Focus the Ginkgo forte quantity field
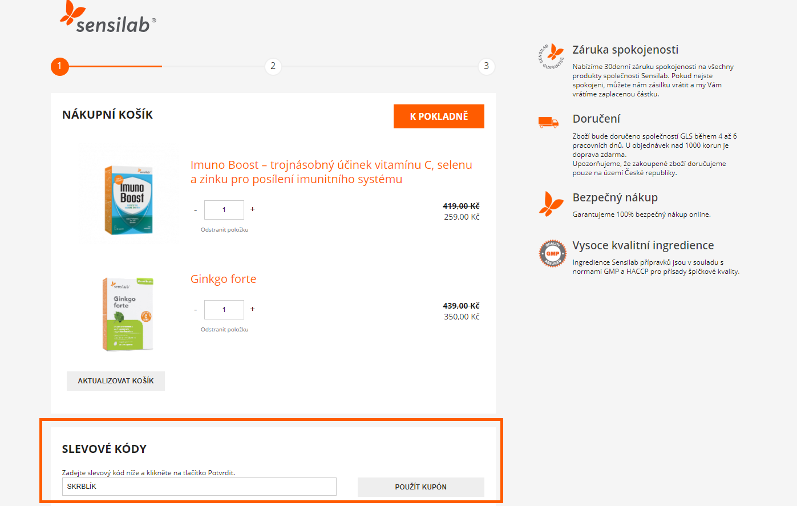The image size is (797, 506). click(x=224, y=310)
